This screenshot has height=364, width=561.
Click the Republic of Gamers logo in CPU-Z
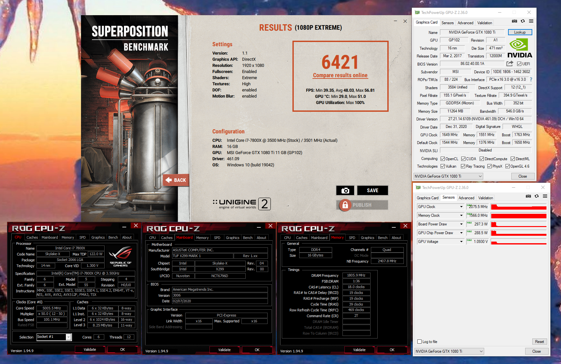(x=120, y=256)
